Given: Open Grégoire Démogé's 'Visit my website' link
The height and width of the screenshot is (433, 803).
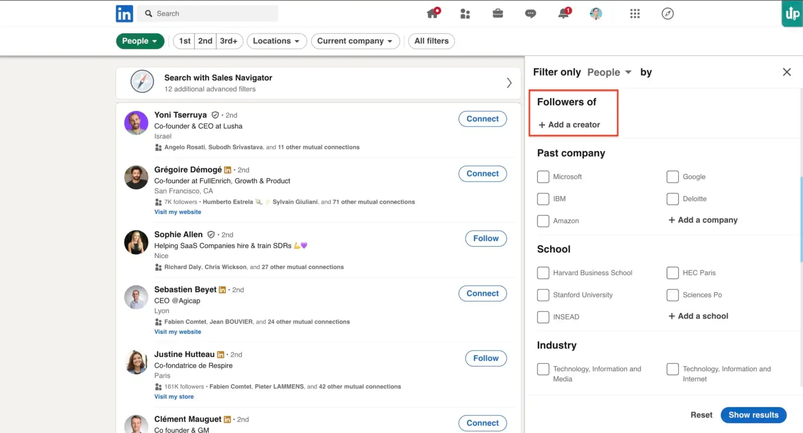Looking at the screenshot, I should 178,212.
